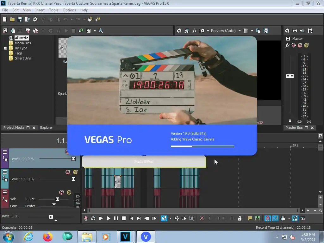Screen dimensions: 324x243
Task: Click the What's This help cursor icon
Action: [x=97, y=19]
